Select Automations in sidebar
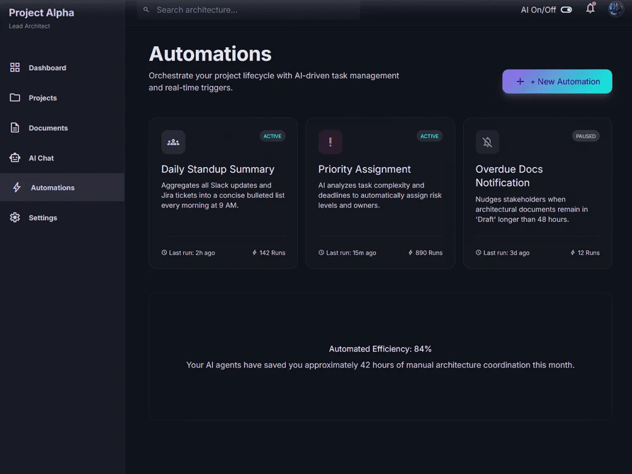 tap(62, 188)
